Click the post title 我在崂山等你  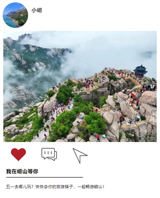(22, 171)
